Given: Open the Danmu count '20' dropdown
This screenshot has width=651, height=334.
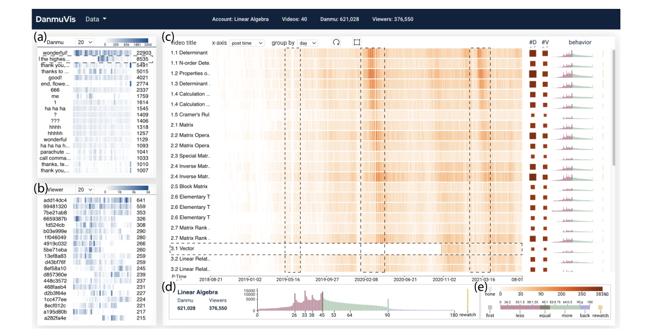Looking at the screenshot, I should click(x=84, y=43).
